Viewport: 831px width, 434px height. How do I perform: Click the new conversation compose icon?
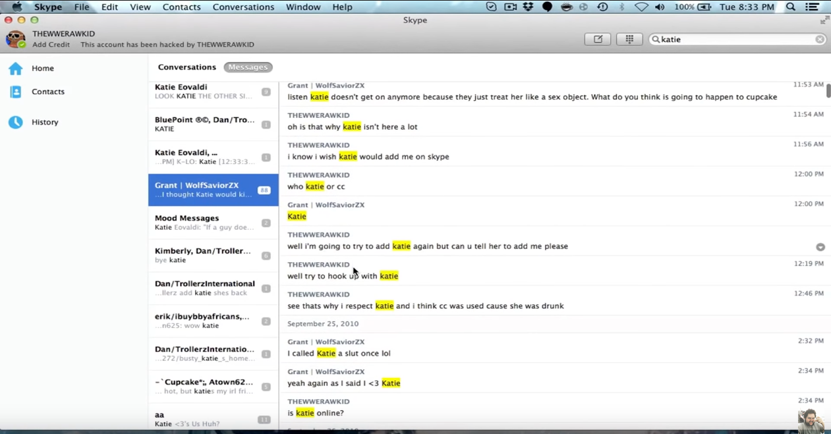click(598, 40)
